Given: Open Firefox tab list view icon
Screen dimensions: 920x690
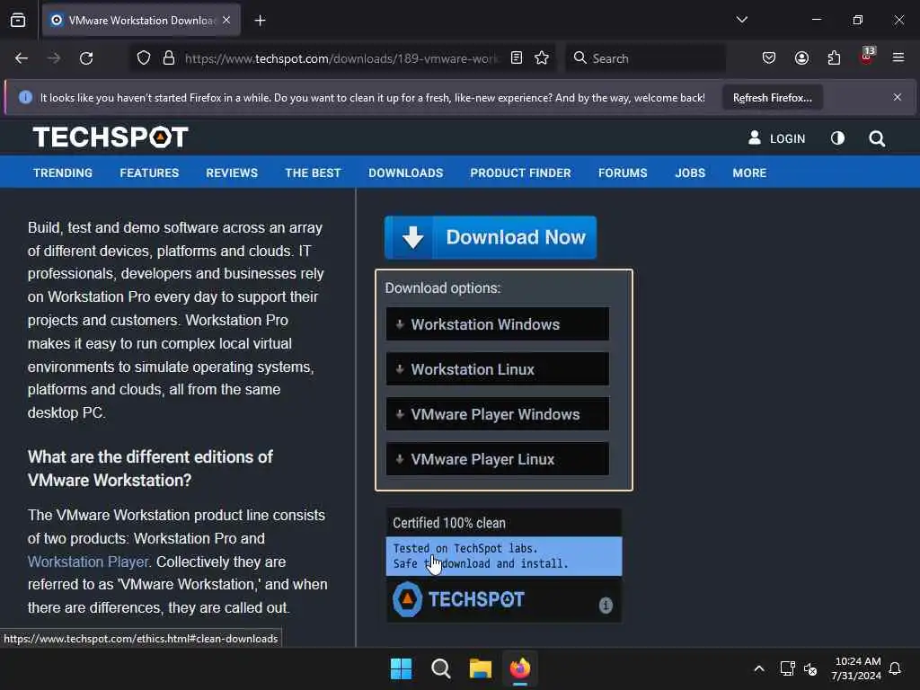Looking at the screenshot, I should tap(18, 20).
